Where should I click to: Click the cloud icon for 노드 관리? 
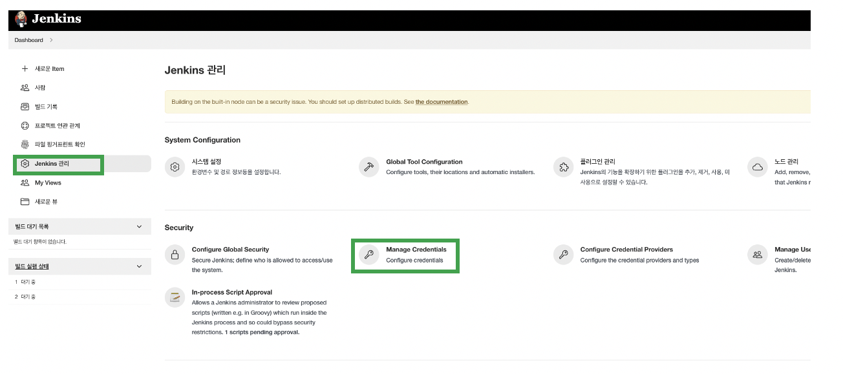click(758, 167)
